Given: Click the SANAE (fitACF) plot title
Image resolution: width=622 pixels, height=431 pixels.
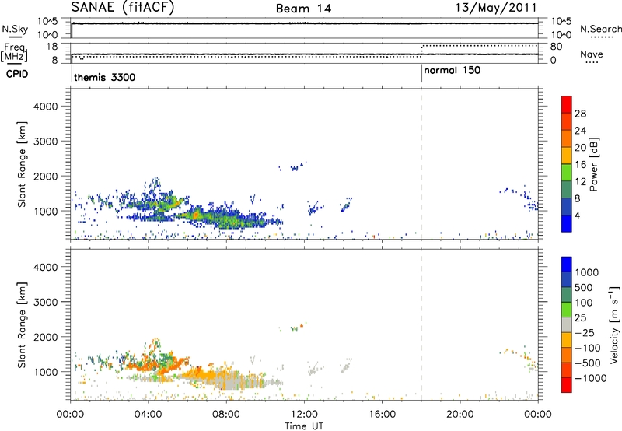Looking at the screenshot, I should pyautogui.click(x=123, y=7).
